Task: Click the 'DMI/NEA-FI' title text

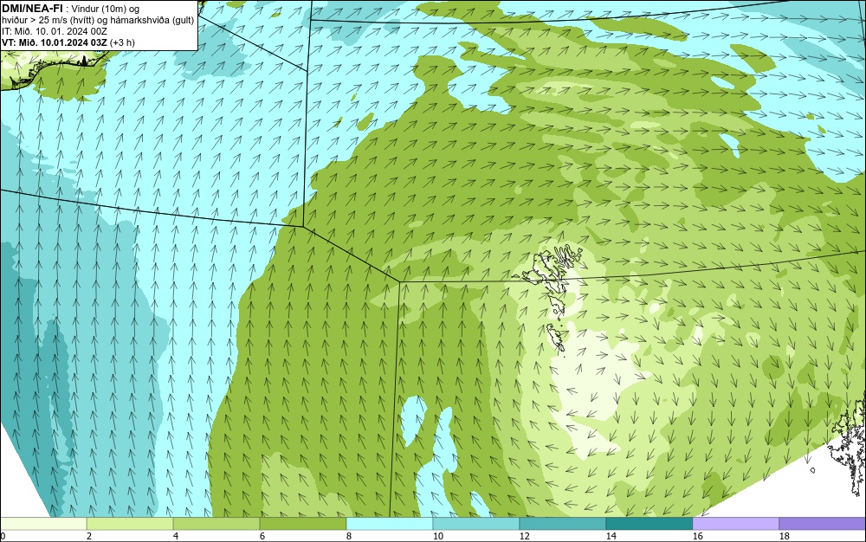Action: pos(32,9)
